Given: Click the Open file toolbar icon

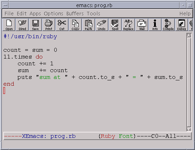Looking at the screenshot, I should [9, 25].
